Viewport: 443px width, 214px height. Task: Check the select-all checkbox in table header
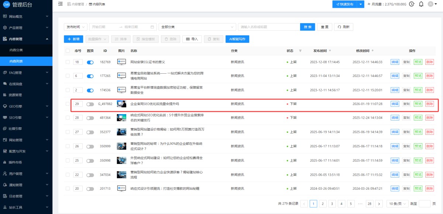[x=68, y=51]
